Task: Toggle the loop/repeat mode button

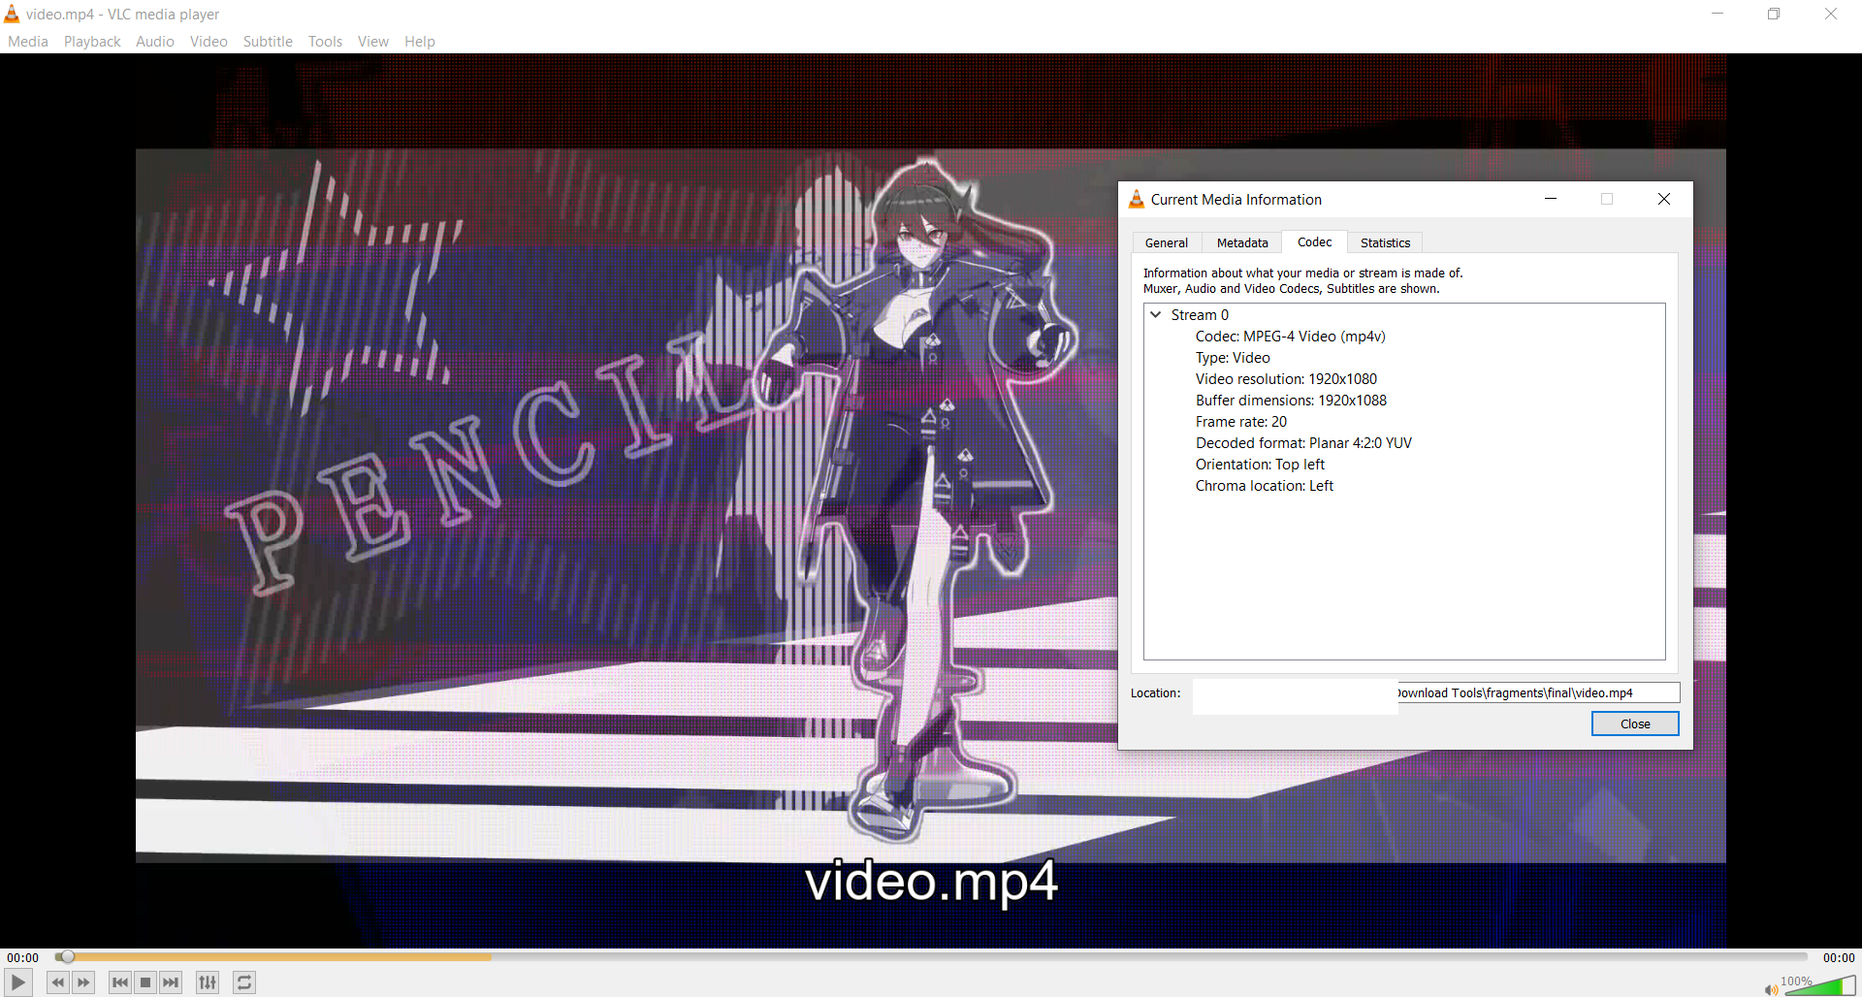Action: coord(244,982)
